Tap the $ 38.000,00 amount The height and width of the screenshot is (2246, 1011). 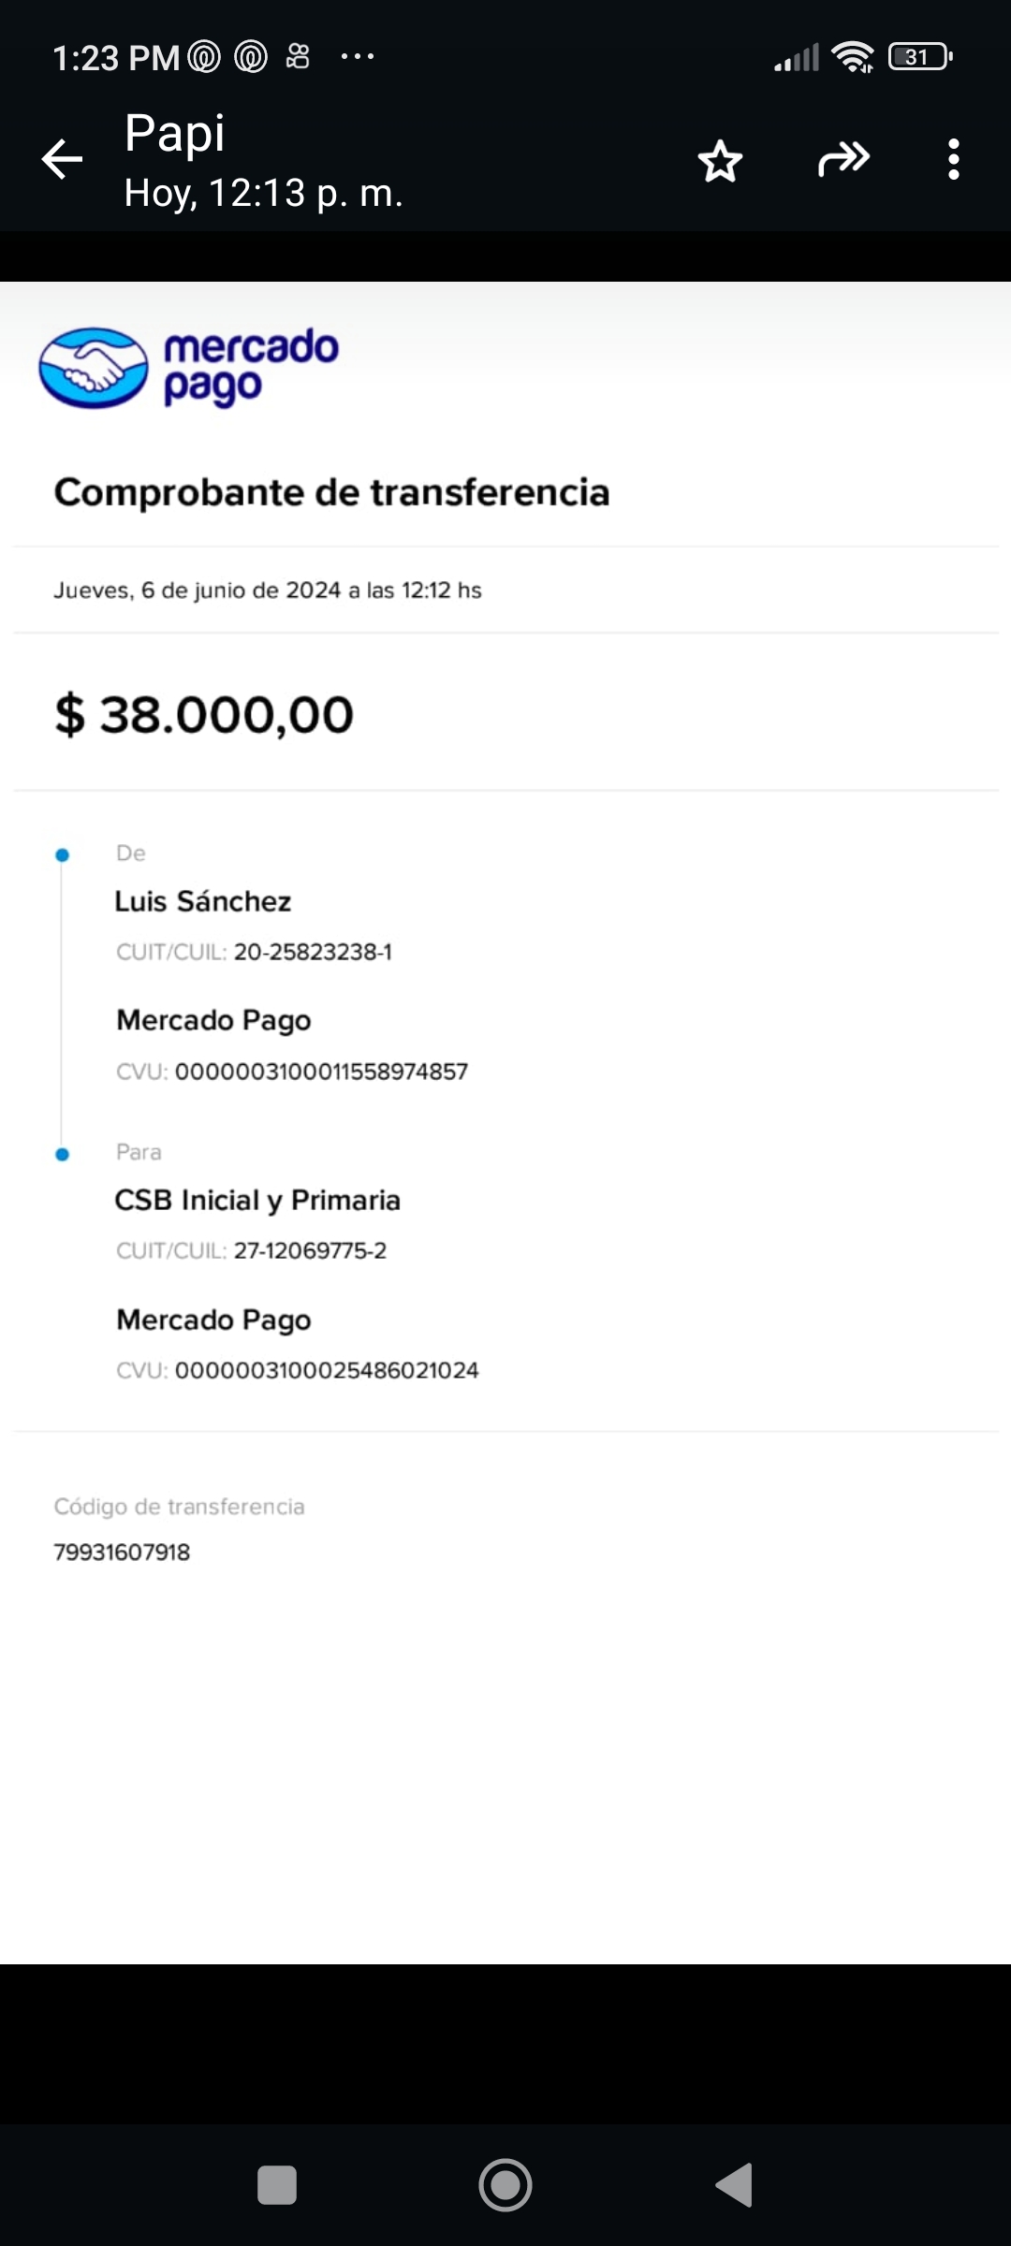tap(204, 715)
